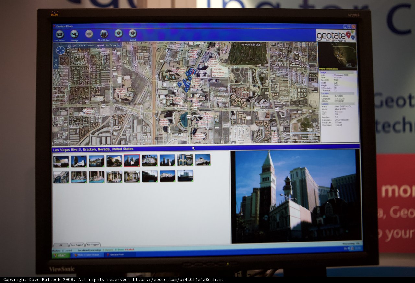Click the map pan compass control
Image resolution: width=415 pixels, height=283 pixels.
[x=61, y=50]
